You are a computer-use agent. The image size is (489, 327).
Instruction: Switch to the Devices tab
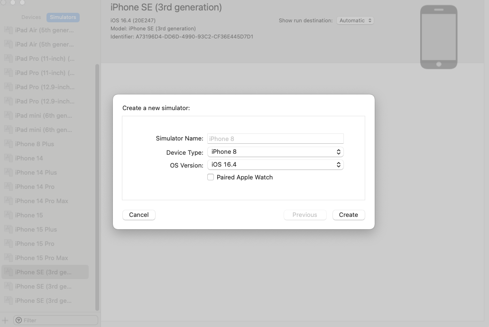[31, 17]
